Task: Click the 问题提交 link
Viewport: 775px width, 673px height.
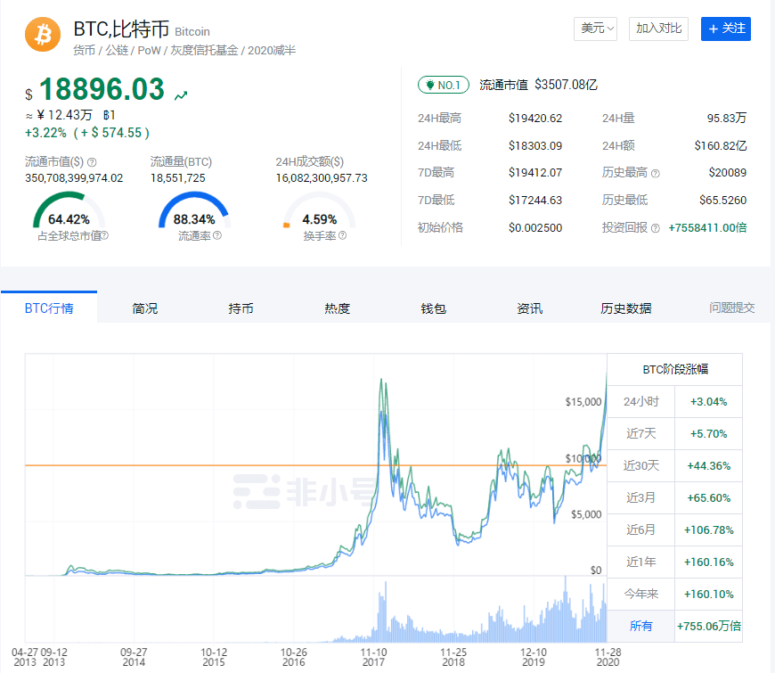Action: coord(731,308)
